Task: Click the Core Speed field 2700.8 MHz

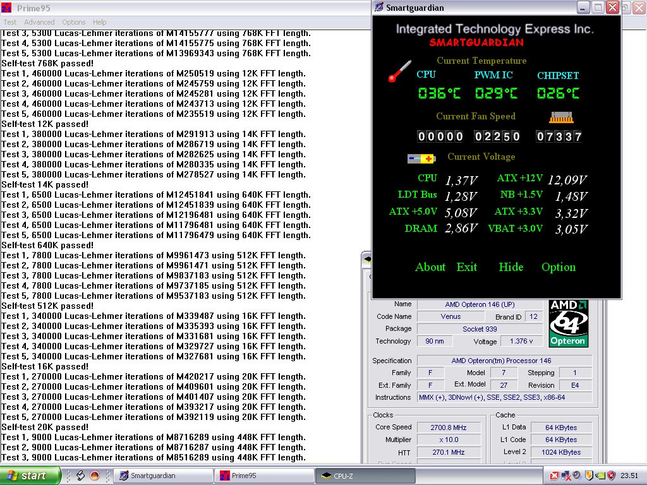Action: (x=449, y=428)
